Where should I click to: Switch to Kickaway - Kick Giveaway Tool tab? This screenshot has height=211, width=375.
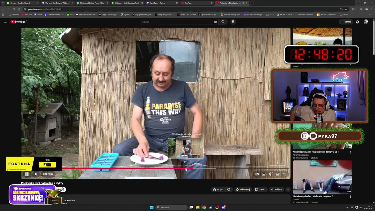(127, 3)
